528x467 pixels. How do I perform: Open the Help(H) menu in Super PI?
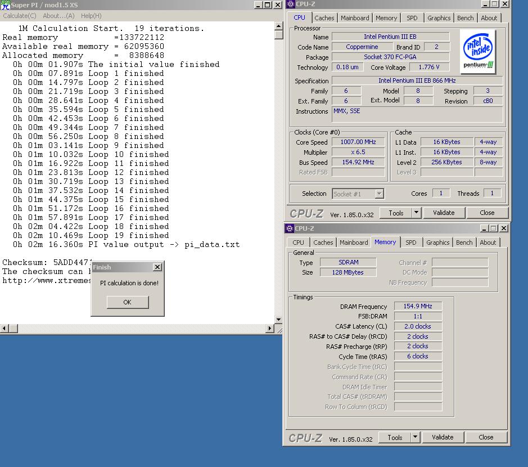91,16
